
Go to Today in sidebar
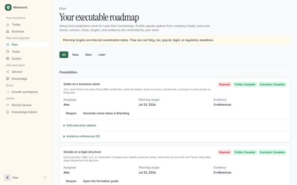[x=26, y=25]
